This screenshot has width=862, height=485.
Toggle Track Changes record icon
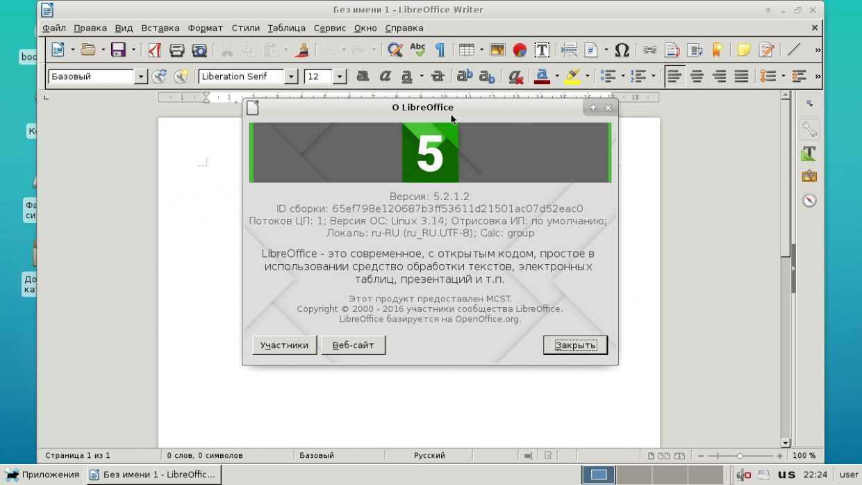[766, 50]
